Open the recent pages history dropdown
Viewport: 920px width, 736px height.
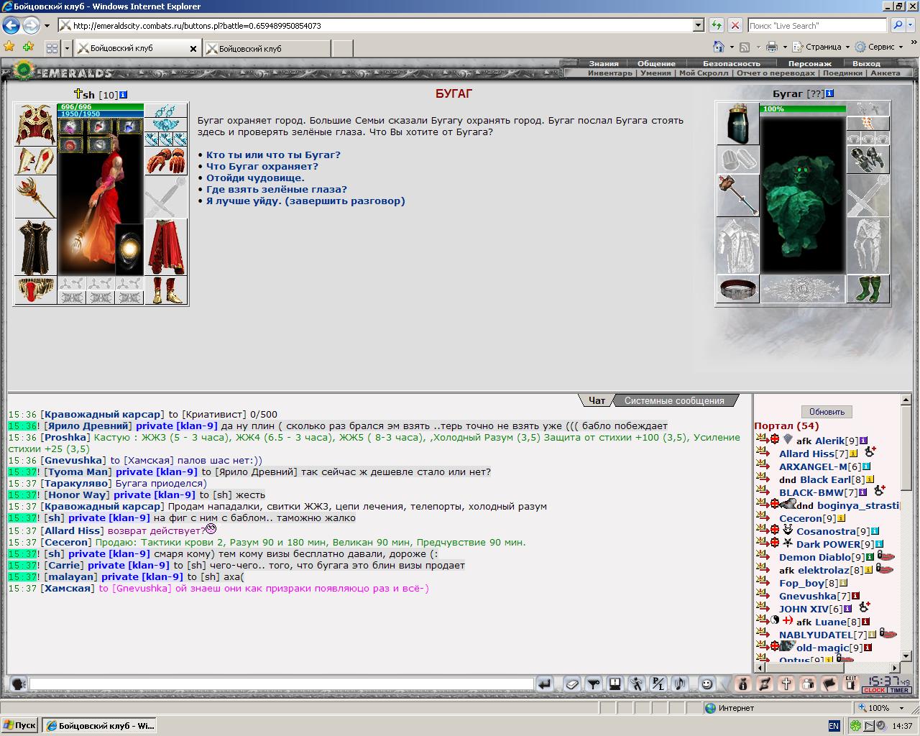point(47,25)
